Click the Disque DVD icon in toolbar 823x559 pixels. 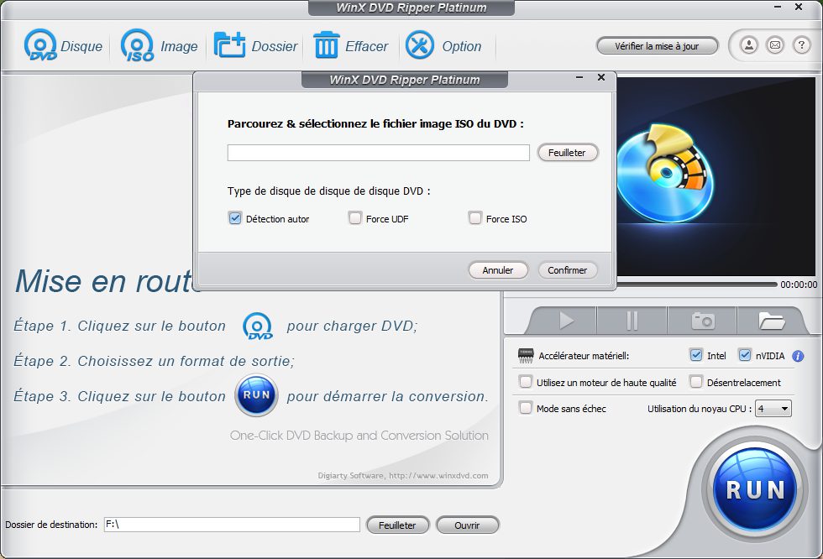[41, 46]
